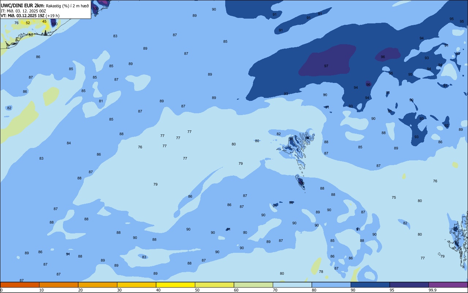Click the 'IT: Mið. 03. 12. 2025 00Z' line
Viewport: 468px width, 293px height.
click(x=23, y=11)
